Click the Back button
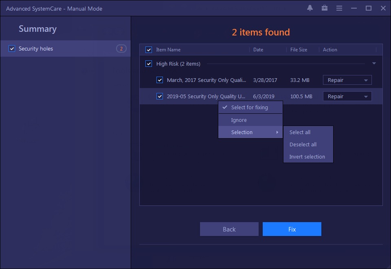Viewport: 391px width, 269px height. pos(229,229)
